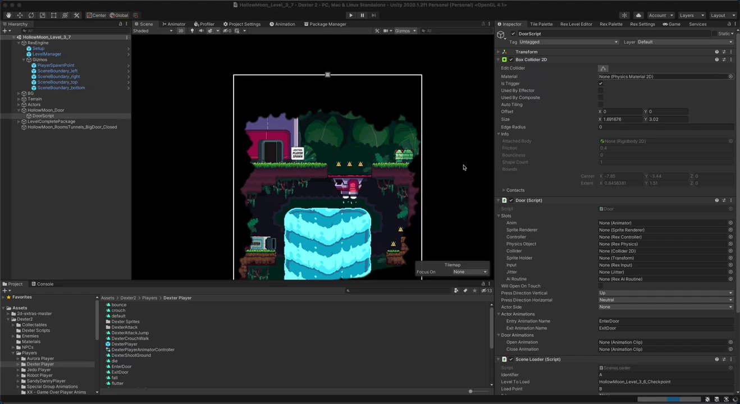The height and width of the screenshot is (404, 740).
Task: Click the Project icon size slider
Action: [x=471, y=391]
